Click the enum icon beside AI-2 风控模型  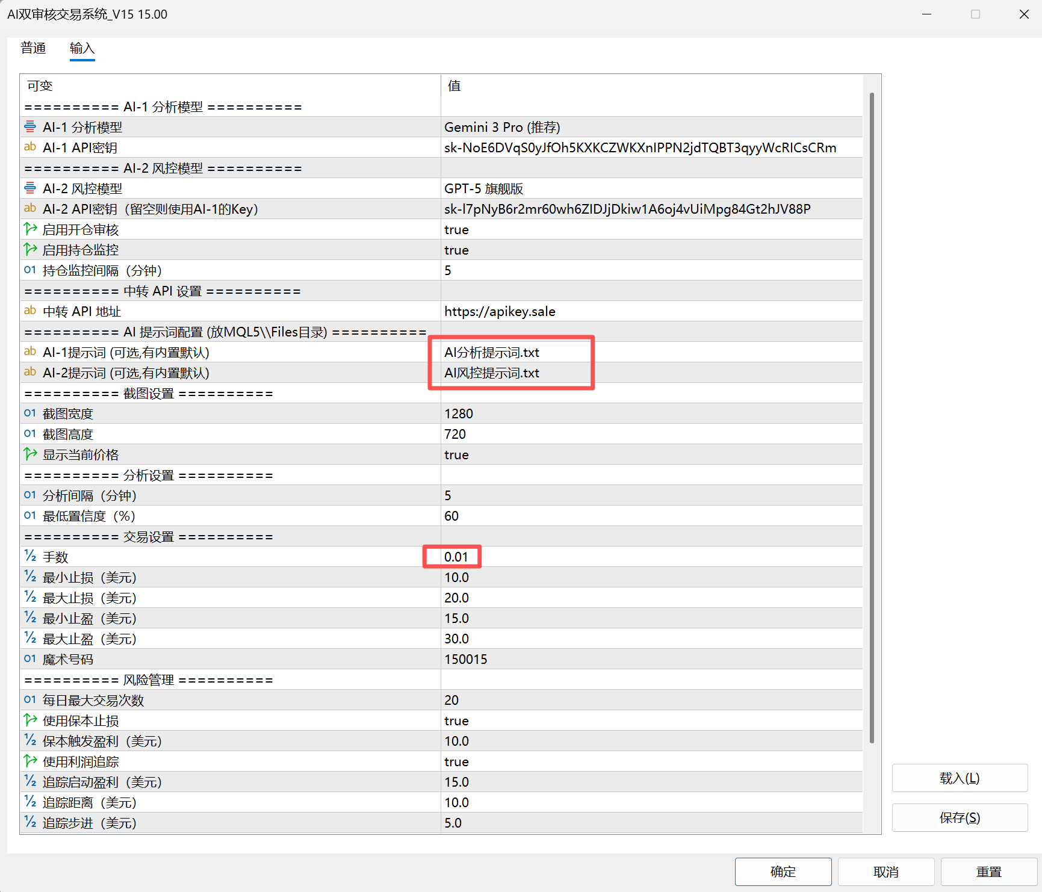(30, 188)
